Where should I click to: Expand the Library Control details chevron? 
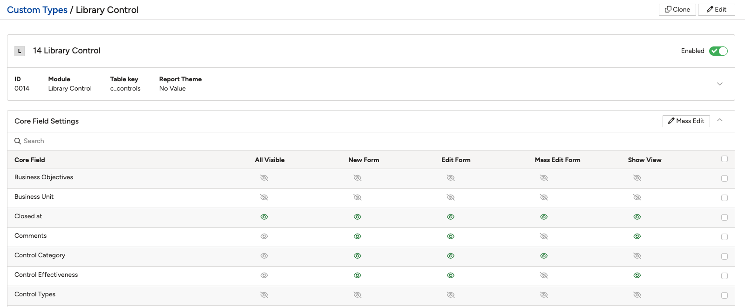pos(720,84)
